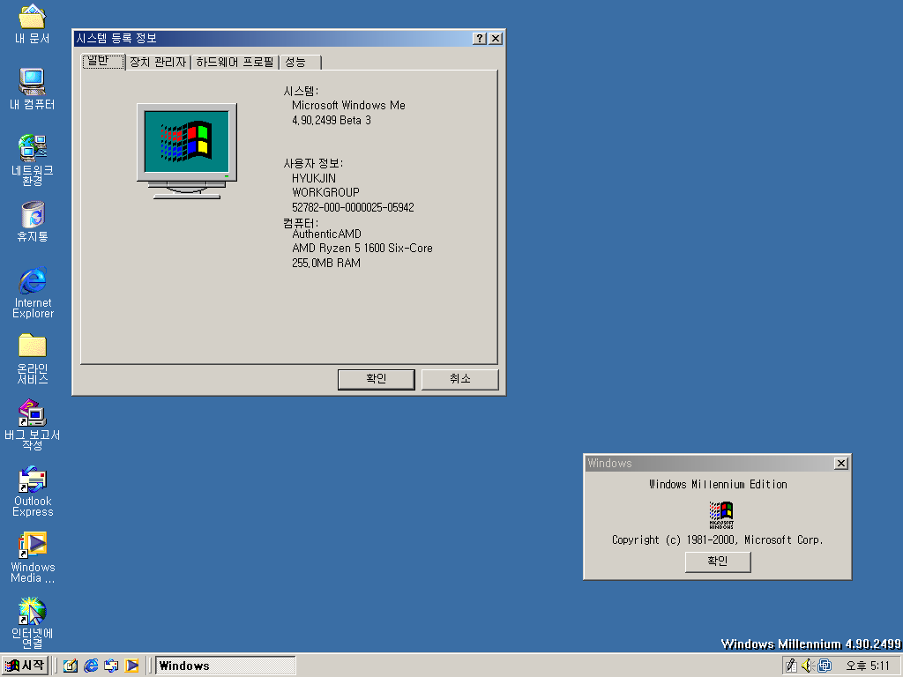This screenshot has width=903, height=677.
Task: Switch to the 장치 관리자 tab
Action: point(158,63)
